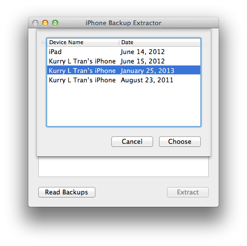Viewport: 247px width, 246px height.
Task: Click the January 25, 2013 date cell
Action: pos(147,71)
